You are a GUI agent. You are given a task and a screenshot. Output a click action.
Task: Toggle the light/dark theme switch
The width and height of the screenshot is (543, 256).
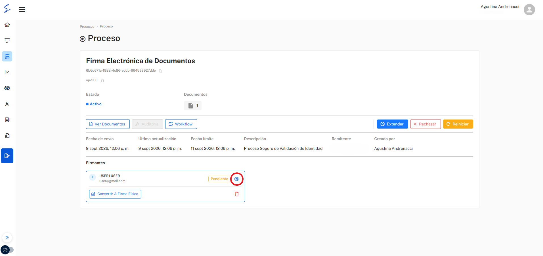pos(7,250)
